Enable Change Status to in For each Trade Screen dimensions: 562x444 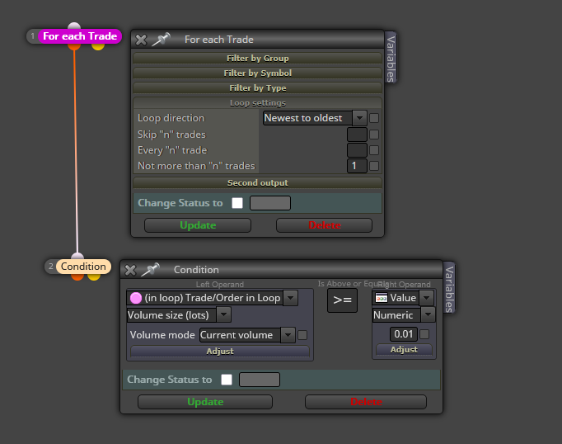(237, 203)
